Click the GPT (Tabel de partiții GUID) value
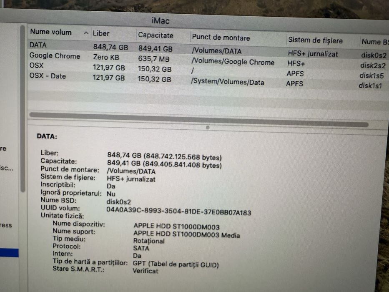Image resolution: width=389 pixels, height=292 pixels. pos(176,264)
